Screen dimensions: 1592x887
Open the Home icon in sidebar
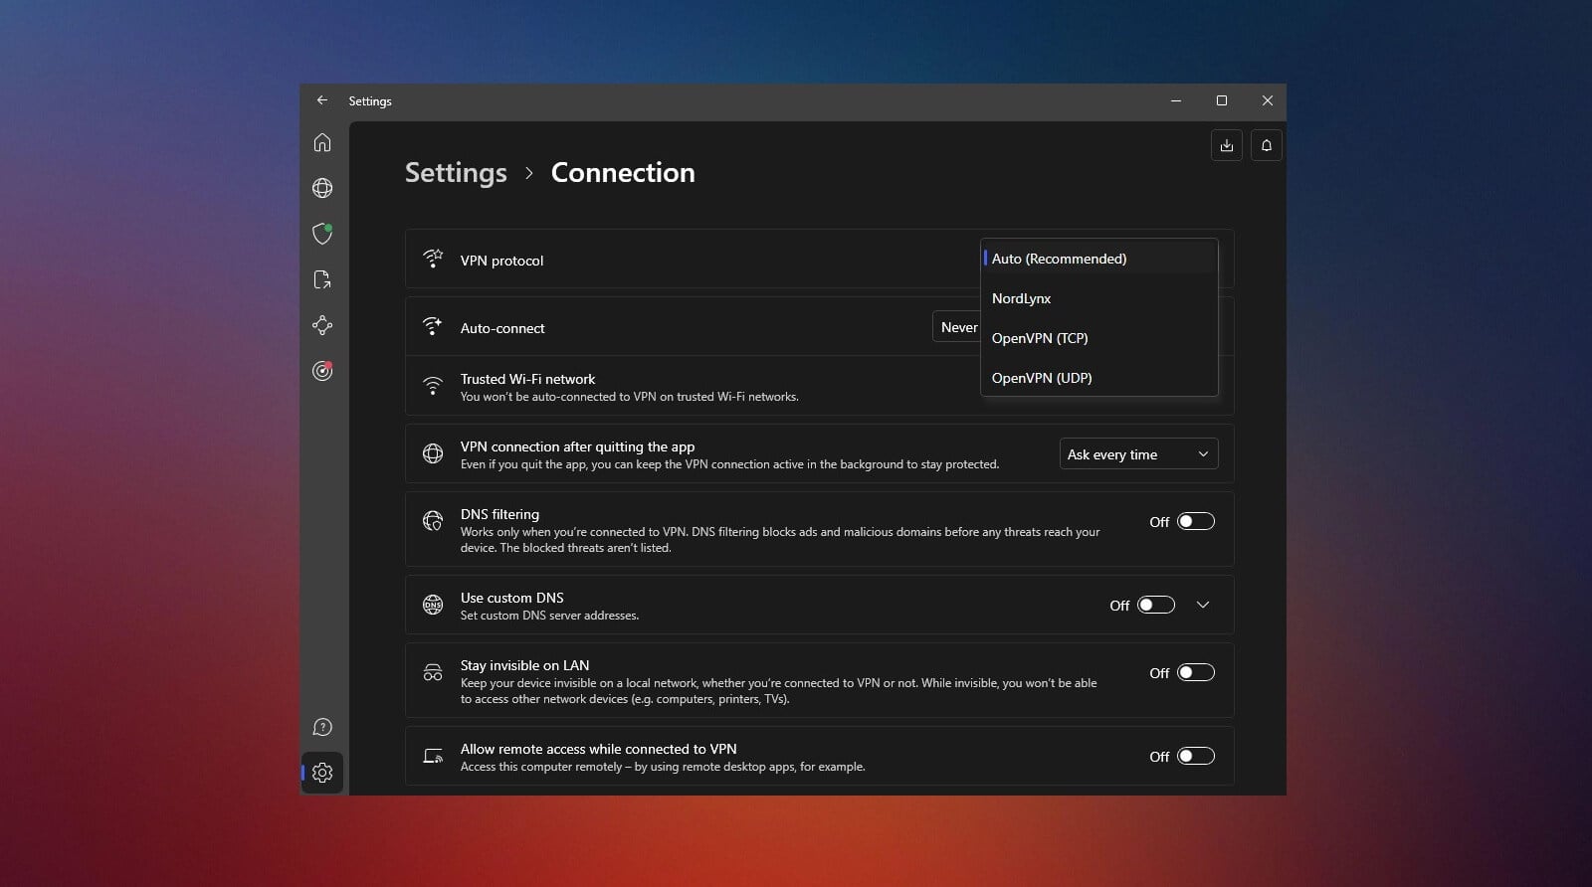322,143
